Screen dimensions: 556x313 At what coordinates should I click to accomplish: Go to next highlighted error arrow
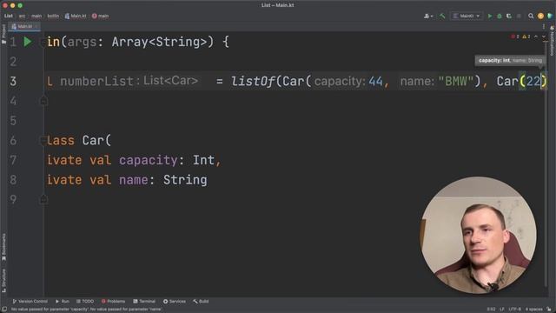click(x=544, y=37)
